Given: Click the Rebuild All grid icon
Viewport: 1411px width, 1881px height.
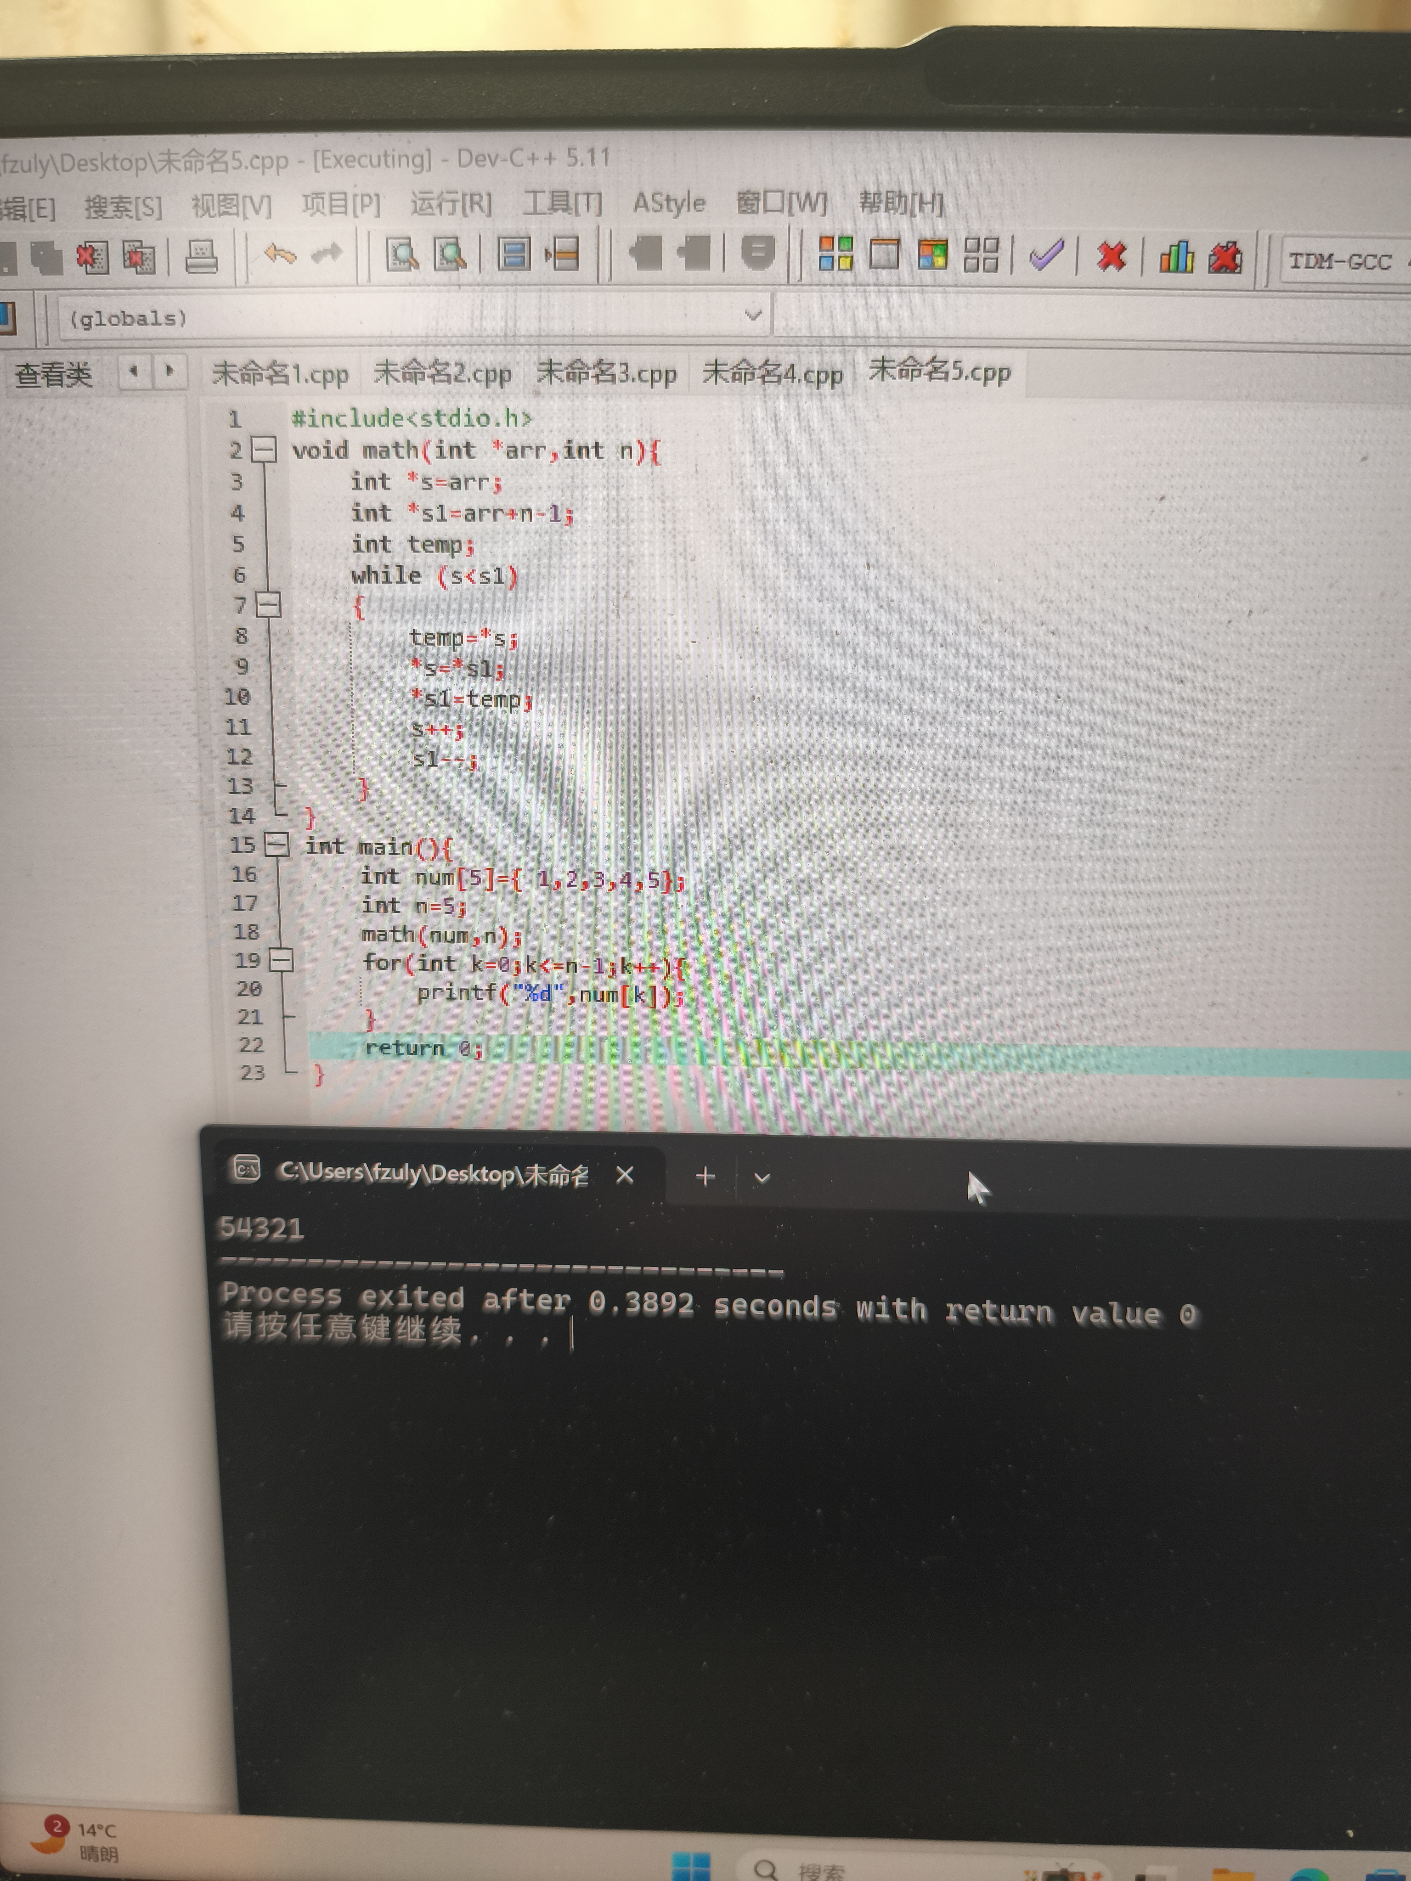Looking at the screenshot, I should coord(981,254).
